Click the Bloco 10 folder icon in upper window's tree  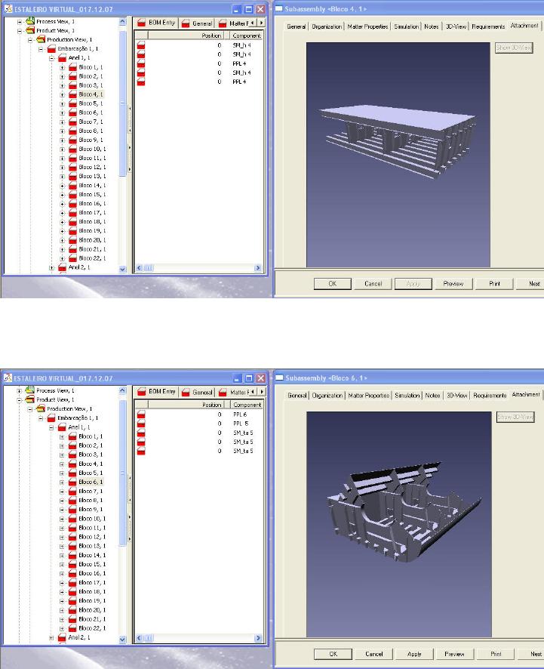[x=73, y=149]
